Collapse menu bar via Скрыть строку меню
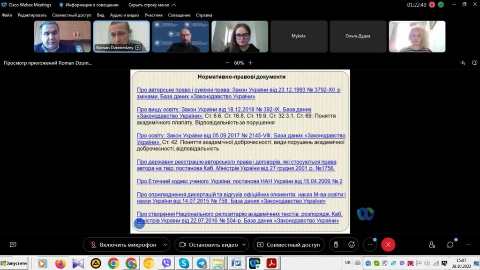Viewport: 480px width, 270px height. point(152,5)
